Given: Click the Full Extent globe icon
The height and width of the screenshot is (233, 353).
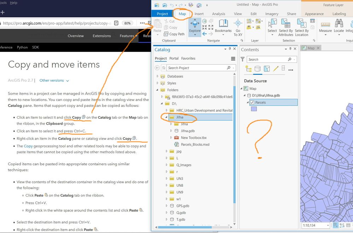Looking at the screenshot, I should coord(205,21).
